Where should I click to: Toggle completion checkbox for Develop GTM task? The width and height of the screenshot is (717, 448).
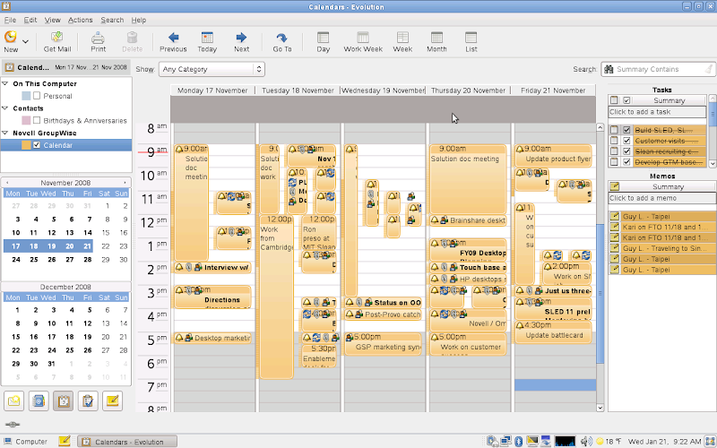tap(626, 162)
